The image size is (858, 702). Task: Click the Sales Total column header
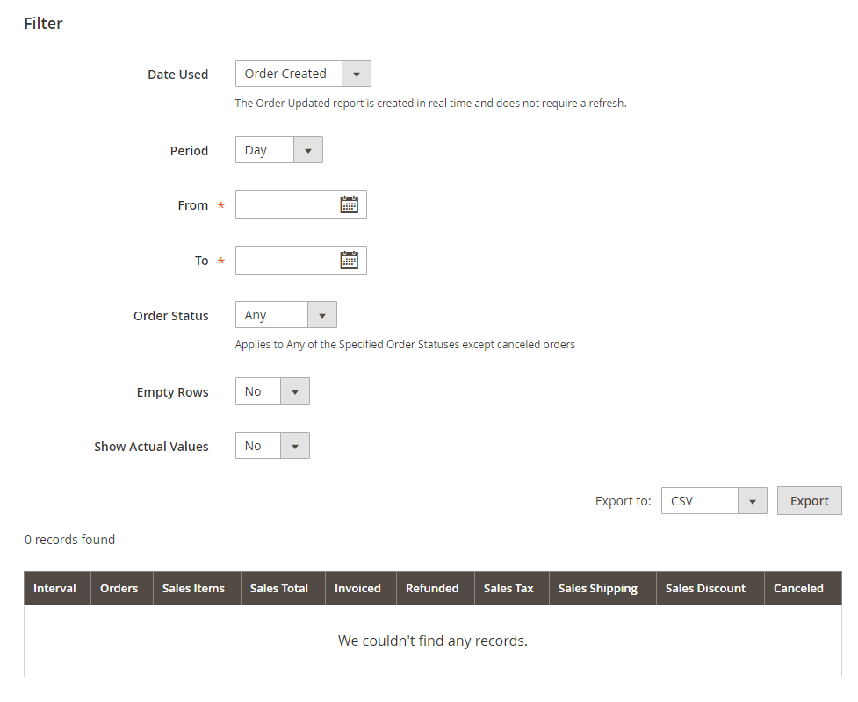tap(278, 589)
